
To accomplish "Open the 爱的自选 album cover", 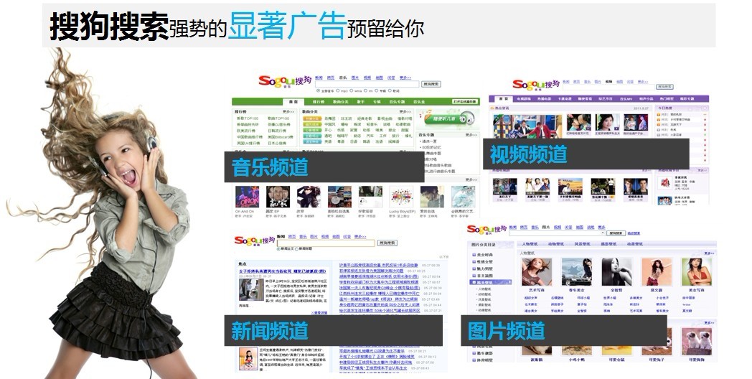I will [432, 197].
